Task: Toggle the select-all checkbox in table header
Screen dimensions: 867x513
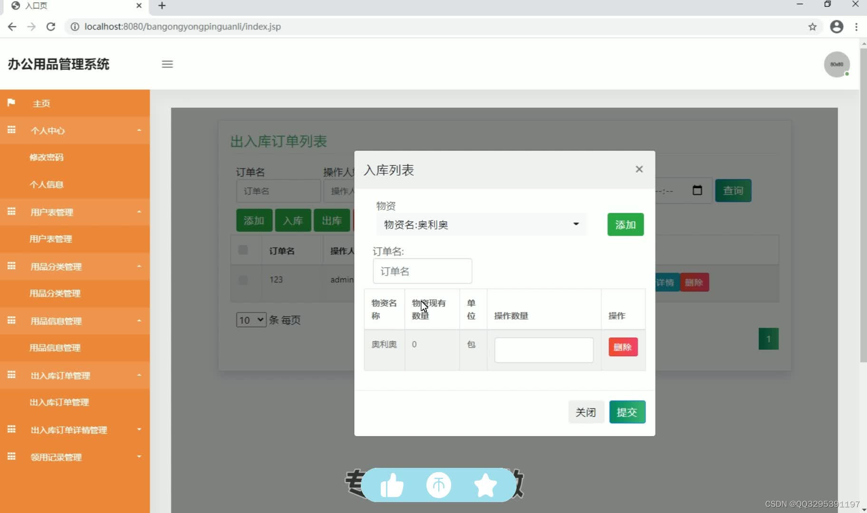Action: [x=243, y=250]
